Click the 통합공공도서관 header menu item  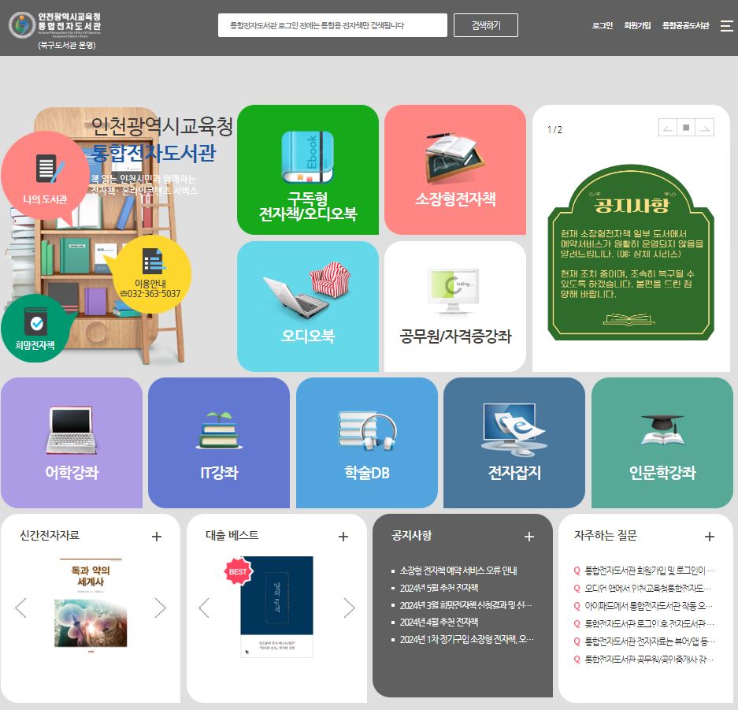(685, 26)
